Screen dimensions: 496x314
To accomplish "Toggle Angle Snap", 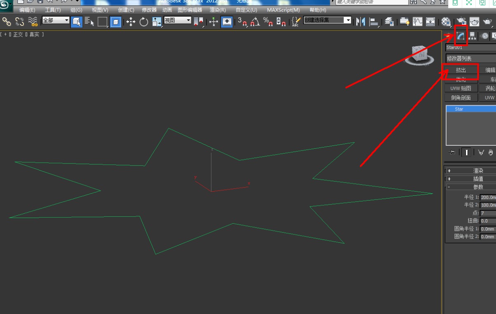I will tap(255, 21).
